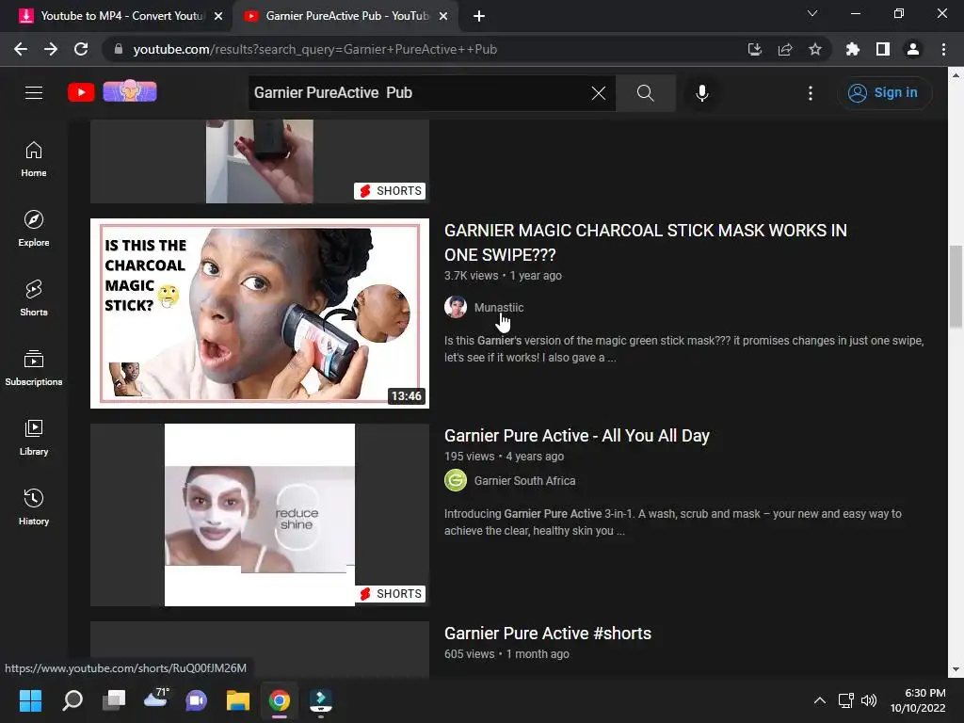
Task: Open Garnier South Africa channel name
Action: (x=524, y=481)
